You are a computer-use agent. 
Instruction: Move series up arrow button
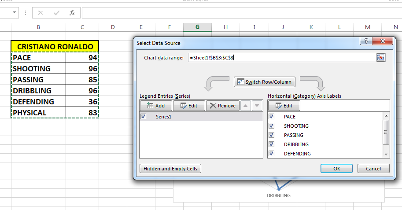point(245,106)
